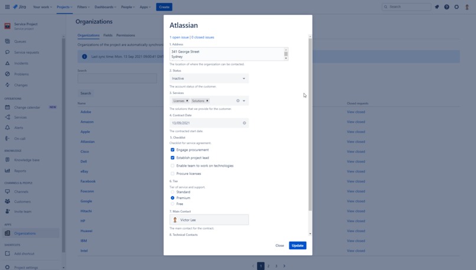Remove the Licenses tag from Services
The height and width of the screenshot is (270, 476).
coord(187,100)
